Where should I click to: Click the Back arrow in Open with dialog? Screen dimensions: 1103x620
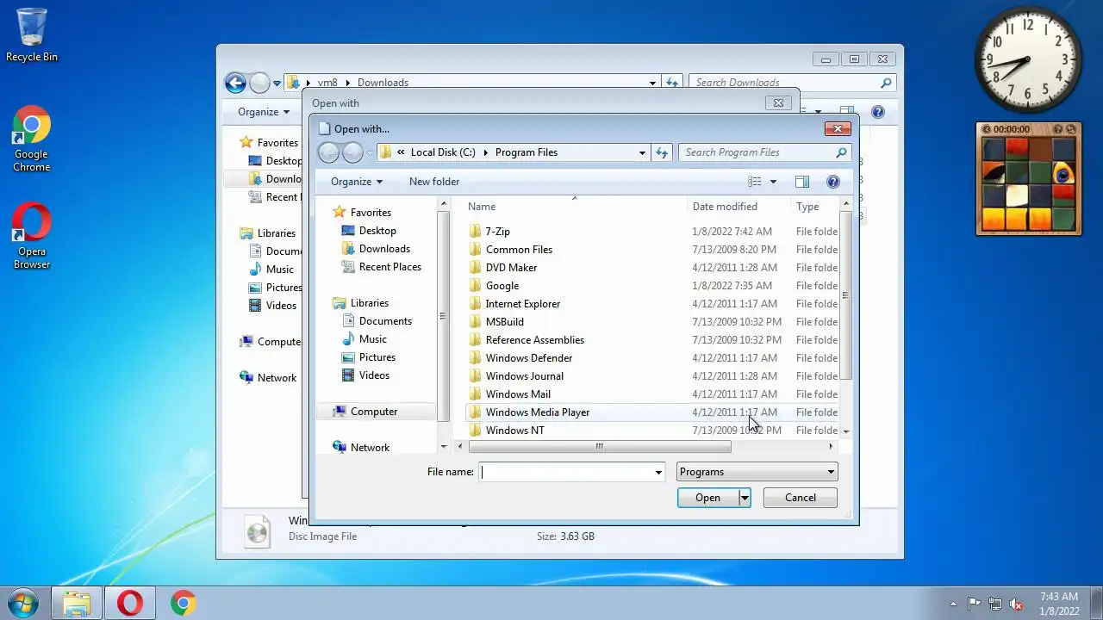coord(328,152)
